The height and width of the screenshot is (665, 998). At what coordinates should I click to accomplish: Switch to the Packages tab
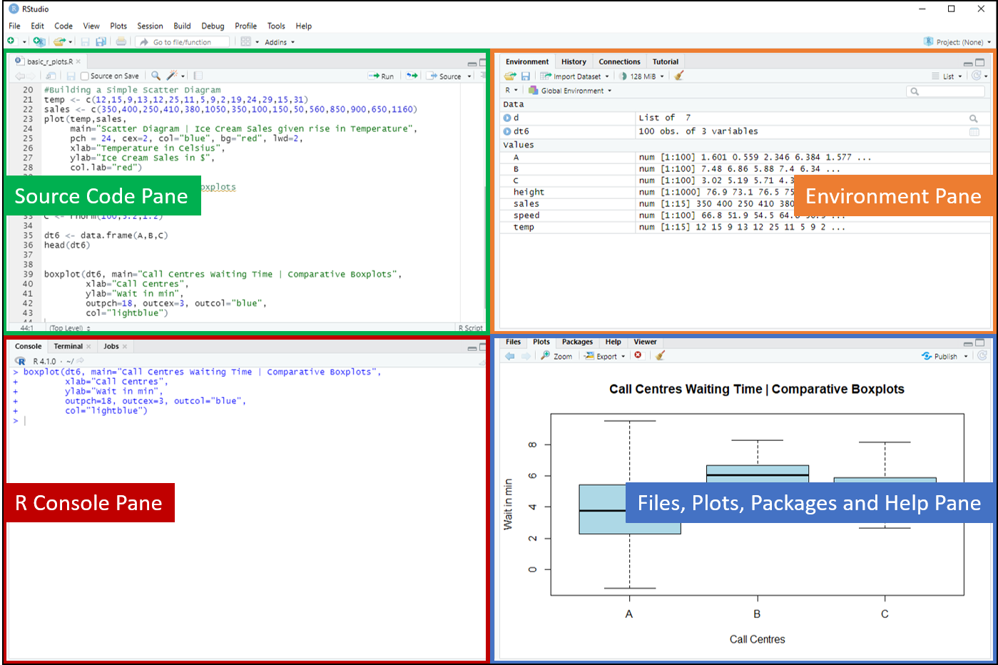[577, 342]
